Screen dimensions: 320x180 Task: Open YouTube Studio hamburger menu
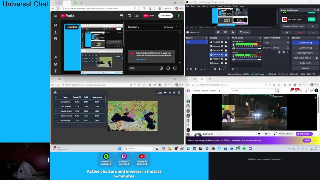[x=55, y=16]
